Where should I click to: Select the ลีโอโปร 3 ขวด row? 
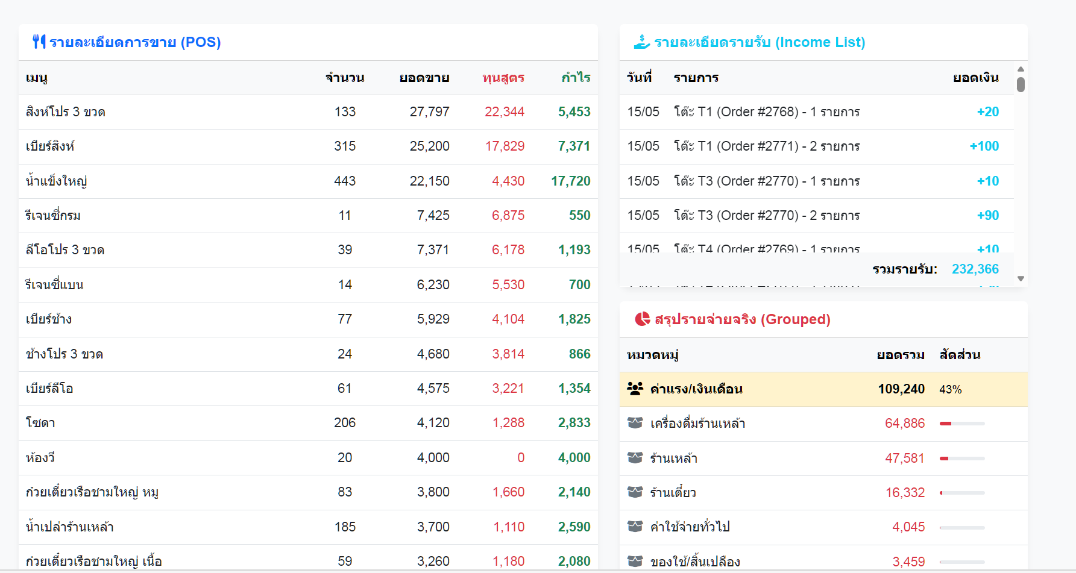point(308,250)
